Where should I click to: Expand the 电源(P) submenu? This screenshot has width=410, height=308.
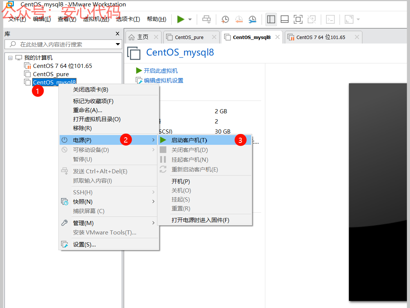(109, 140)
